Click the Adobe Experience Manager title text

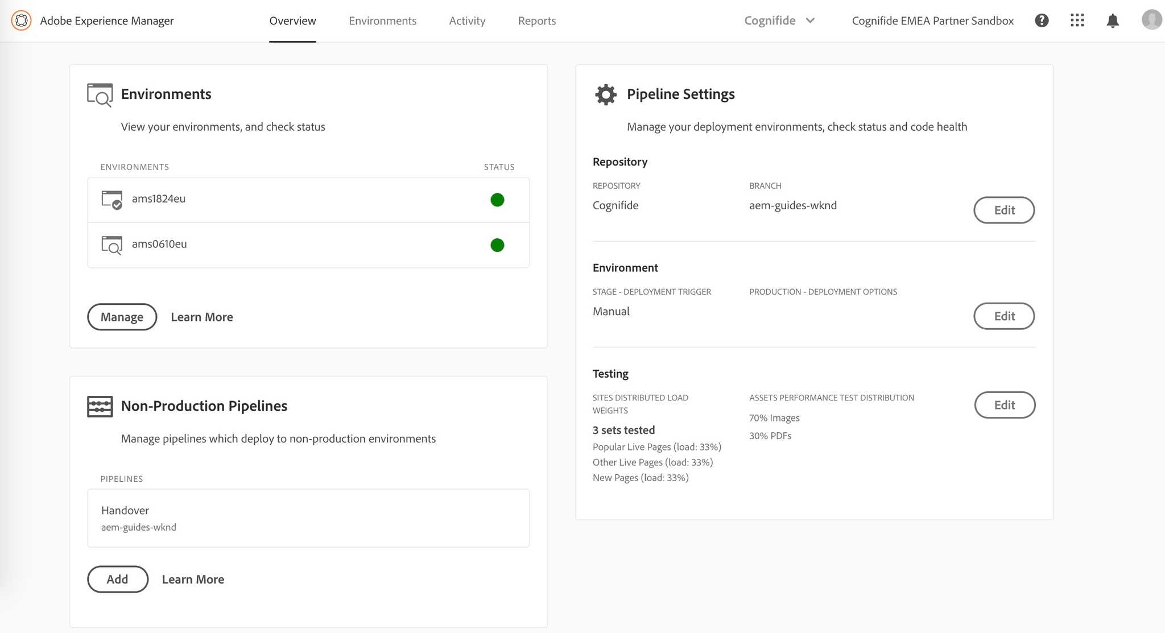pyautogui.click(x=107, y=20)
